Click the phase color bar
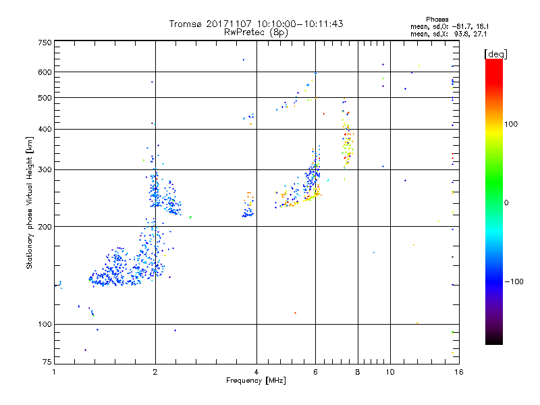 click(494, 201)
